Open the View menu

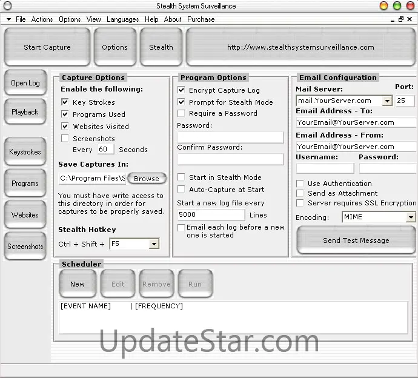(93, 19)
